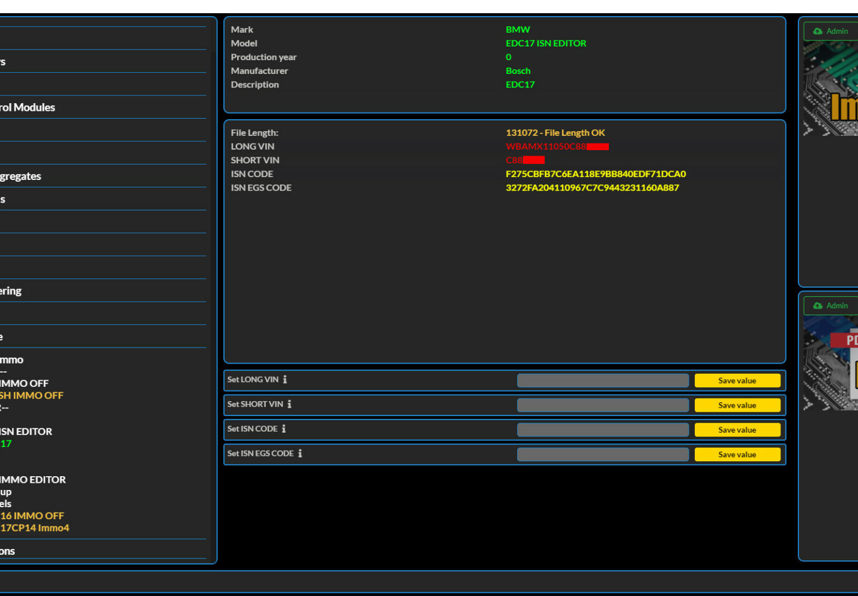
Task: Select the Set ISN CODE text box
Action: tap(602, 430)
